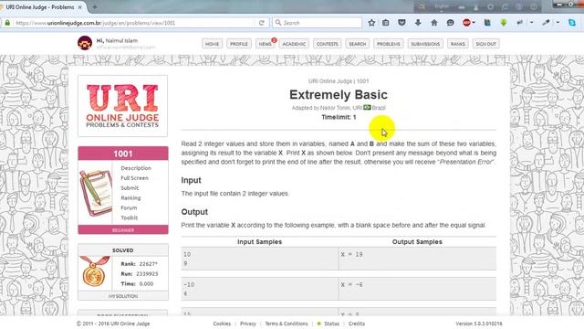This screenshot has width=584, height=329.
Task: Click the Pocket save icon
Action: 401,23
